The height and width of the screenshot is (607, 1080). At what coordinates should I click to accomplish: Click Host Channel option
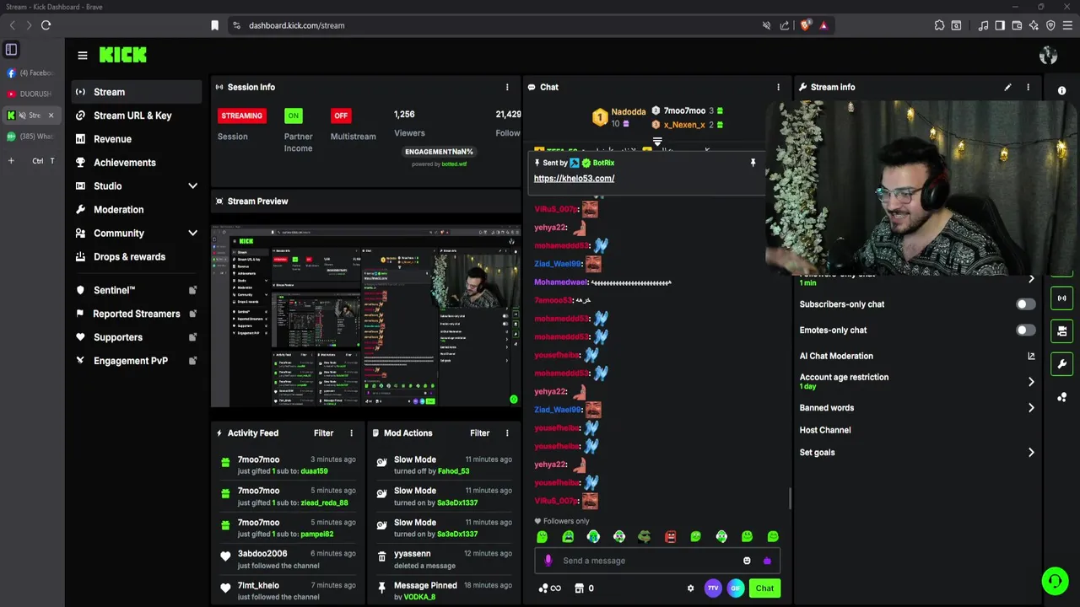click(x=825, y=430)
